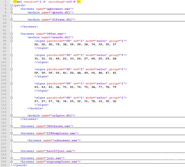
Task: Select line via margin number 151
Action: coord(4,130)
